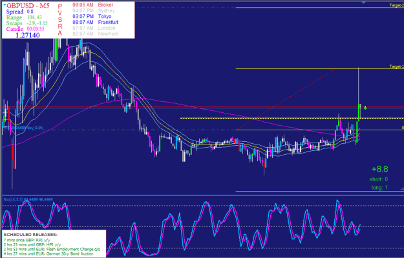
Task: Click the 'GBPUSD - M5' symbol title
Action: [x=28, y=6]
